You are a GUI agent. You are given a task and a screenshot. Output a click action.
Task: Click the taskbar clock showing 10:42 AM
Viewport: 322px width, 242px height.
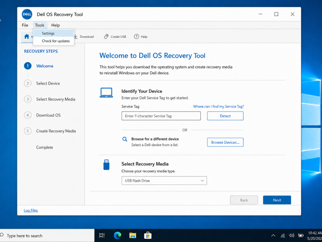click(x=315, y=236)
